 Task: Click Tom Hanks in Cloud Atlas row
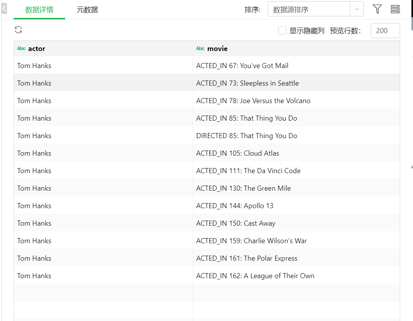click(x=34, y=153)
